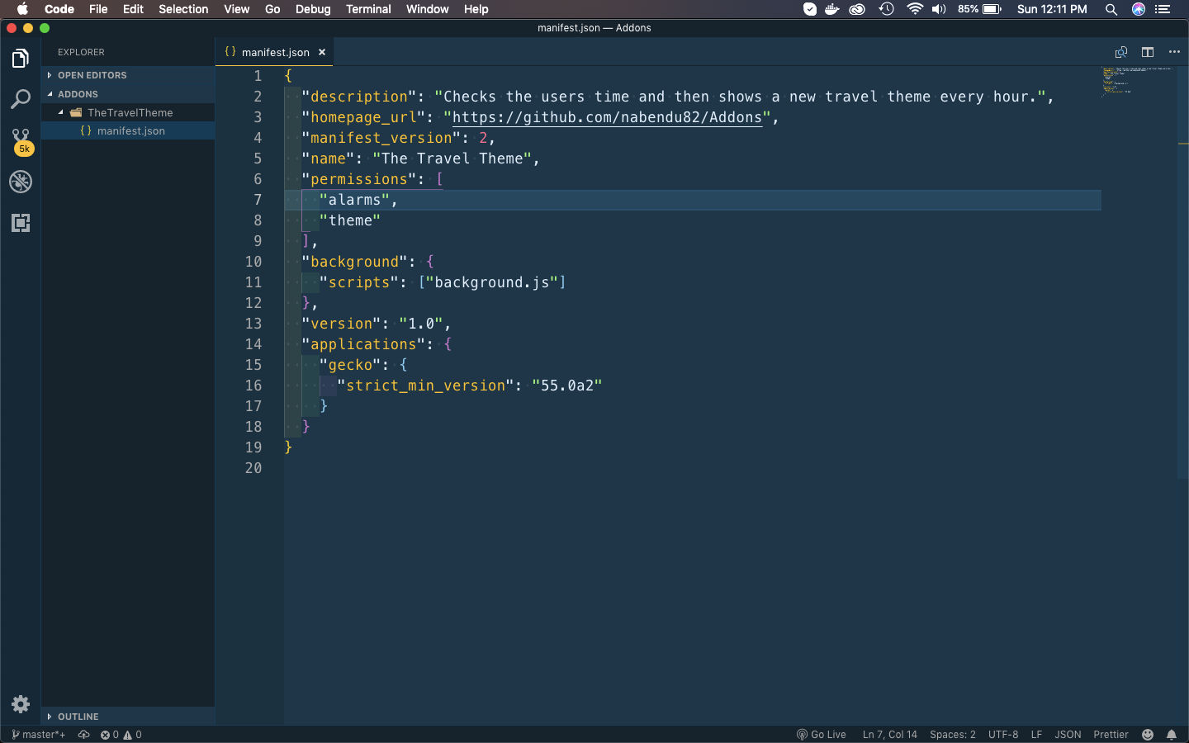Screen dimensions: 1189x743
Task: Click the synchronize changes cloud icon
Action: [84, 735]
